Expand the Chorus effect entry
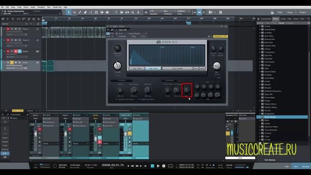 point(260,49)
